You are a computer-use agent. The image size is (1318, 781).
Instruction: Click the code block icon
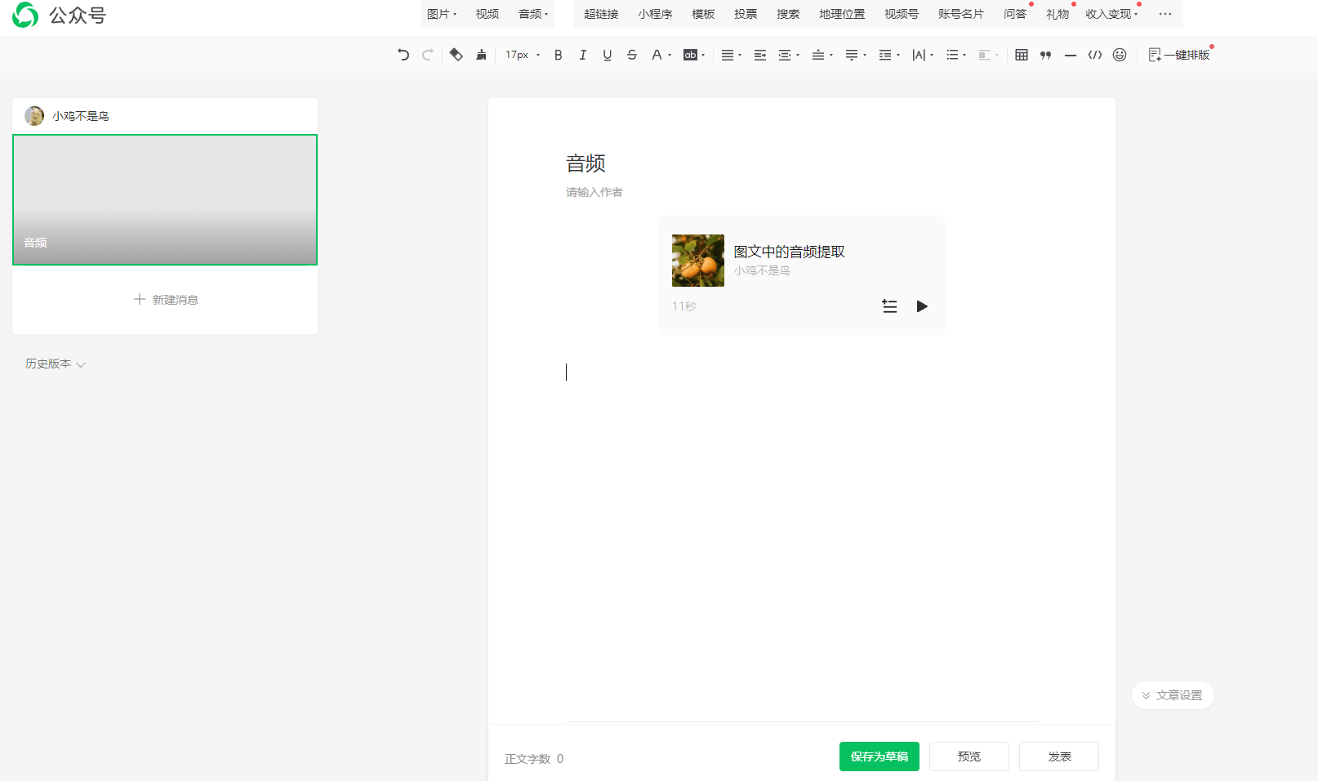[x=1095, y=55]
